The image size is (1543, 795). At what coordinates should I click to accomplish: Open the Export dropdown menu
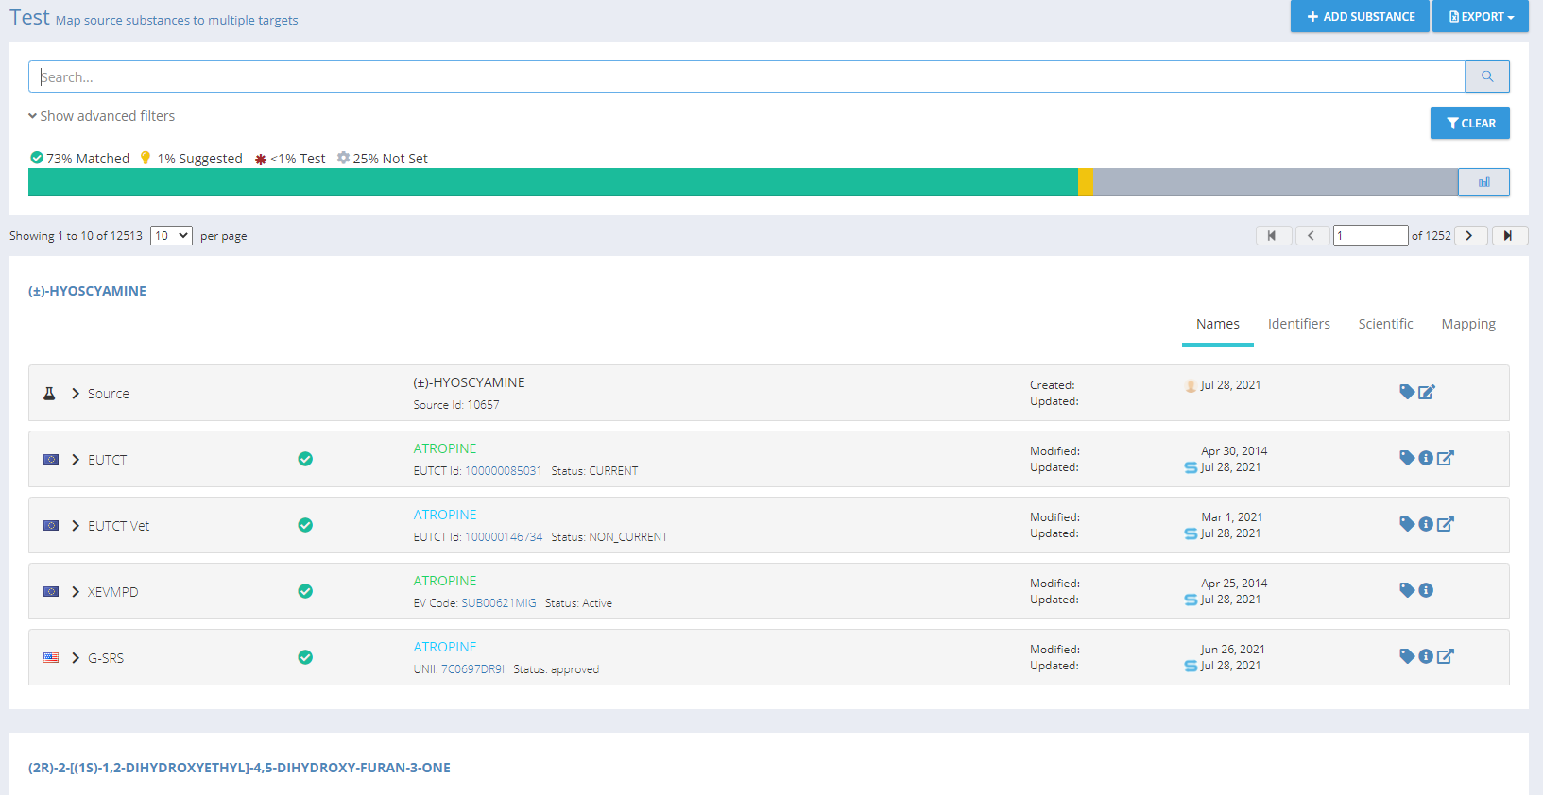tap(1480, 17)
